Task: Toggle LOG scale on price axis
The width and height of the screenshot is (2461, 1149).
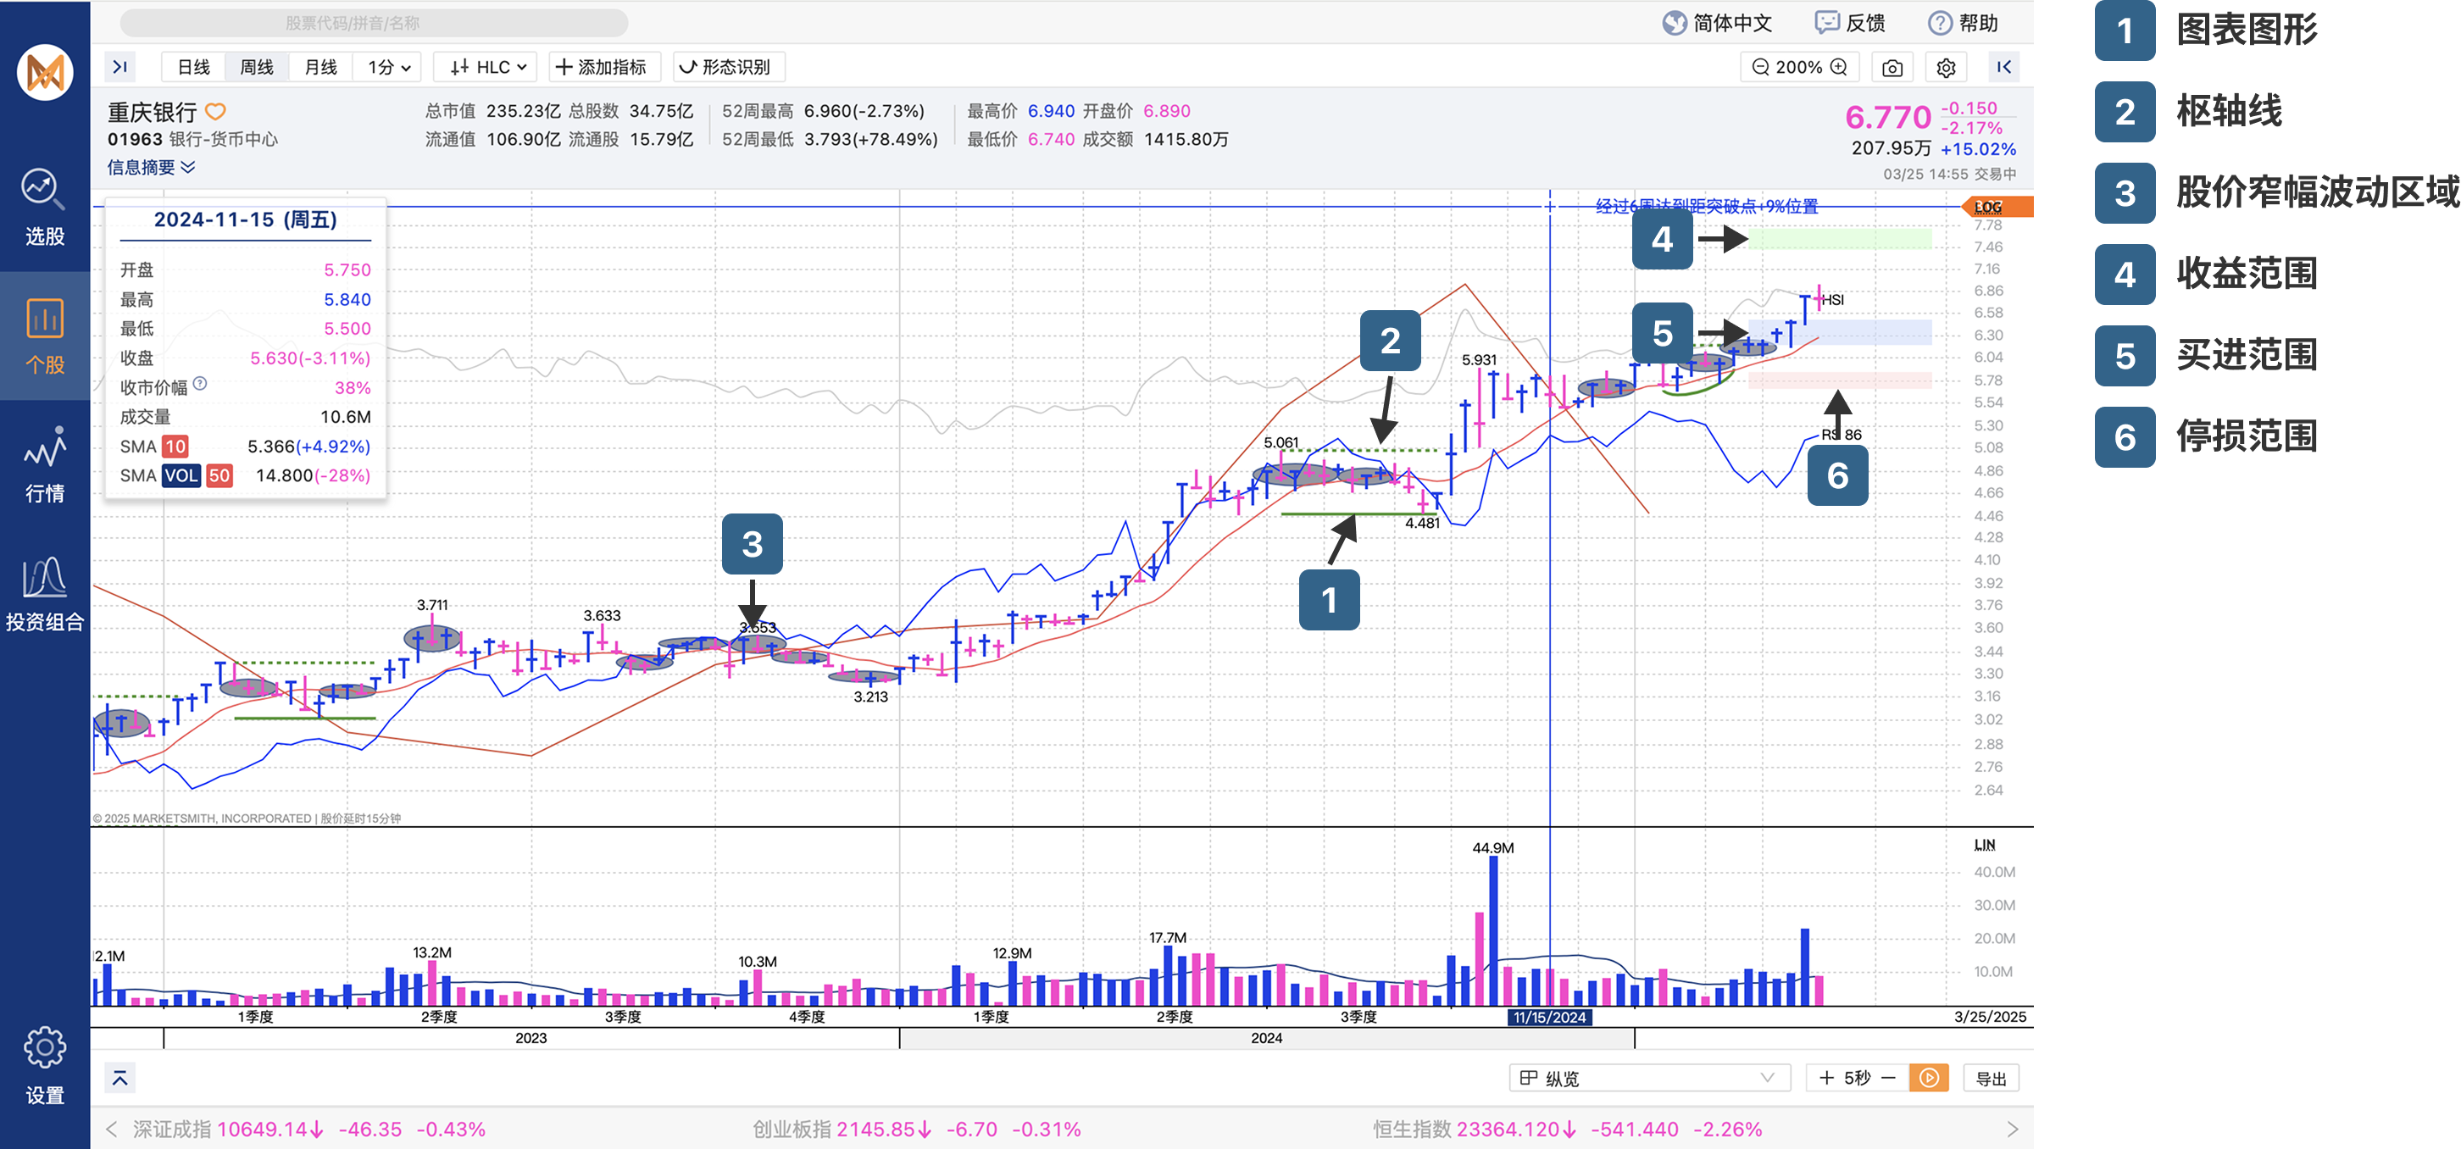Action: [x=1987, y=206]
